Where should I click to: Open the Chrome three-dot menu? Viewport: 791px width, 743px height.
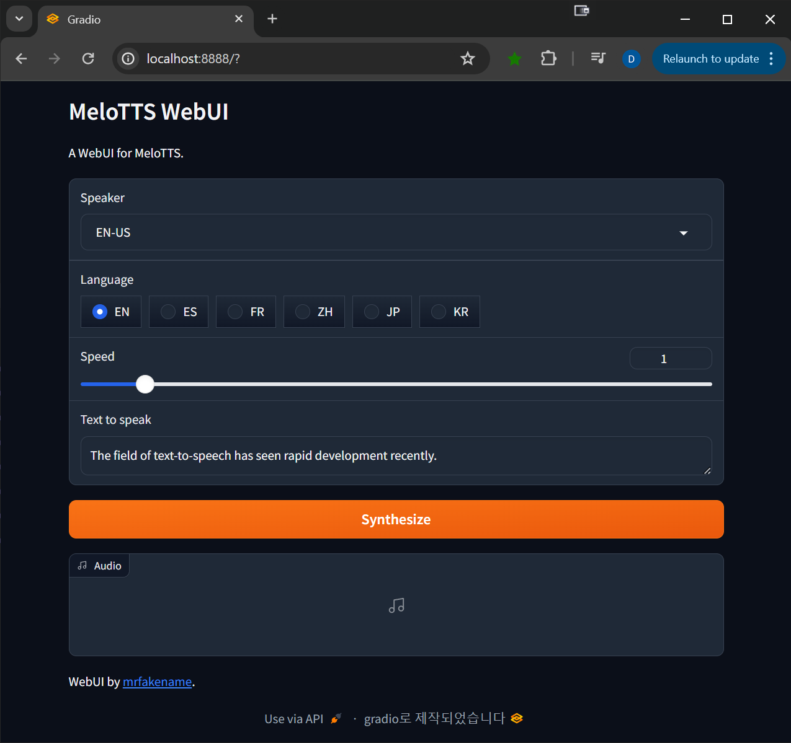[771, 58]
